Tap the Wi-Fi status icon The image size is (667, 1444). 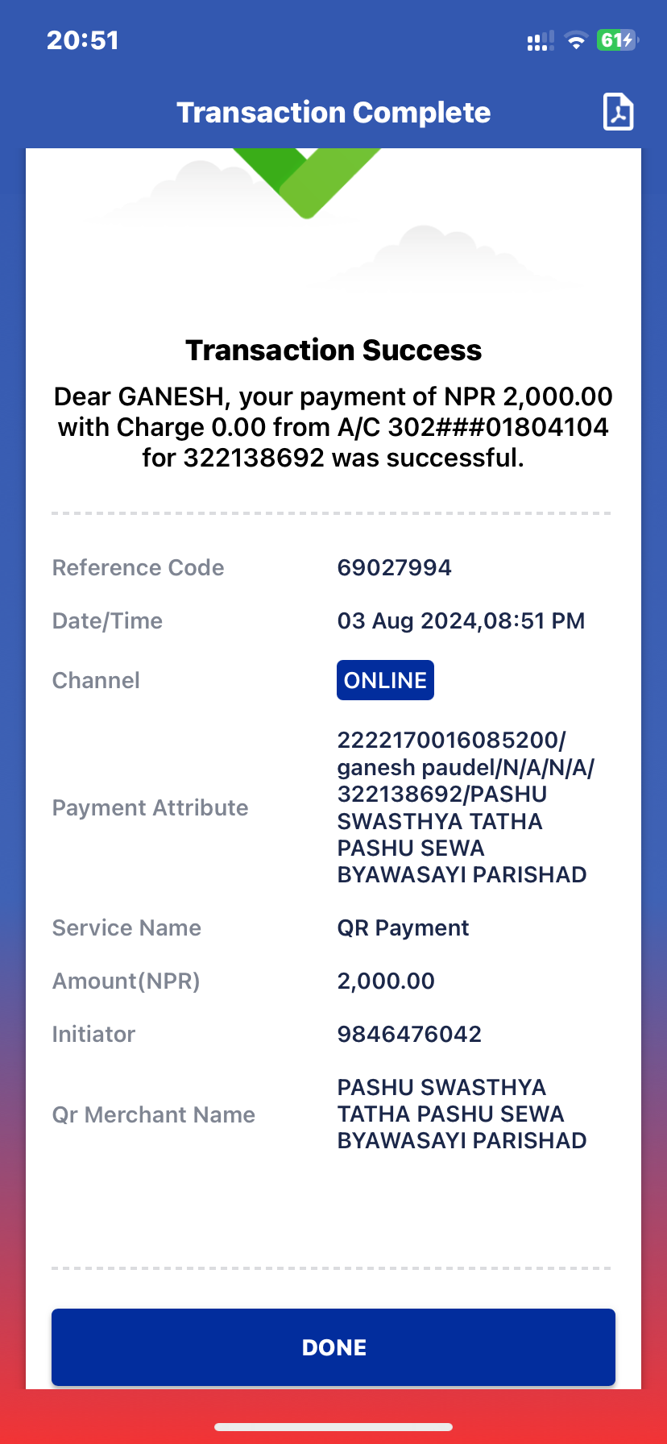click(x=576, y=40)
